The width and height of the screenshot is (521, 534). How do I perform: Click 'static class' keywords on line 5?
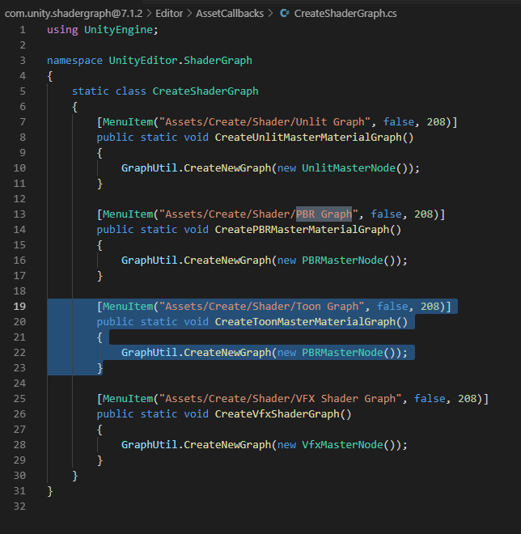point(109,91)
